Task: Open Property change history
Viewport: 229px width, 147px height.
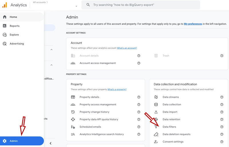Action: tap(94, 112)
